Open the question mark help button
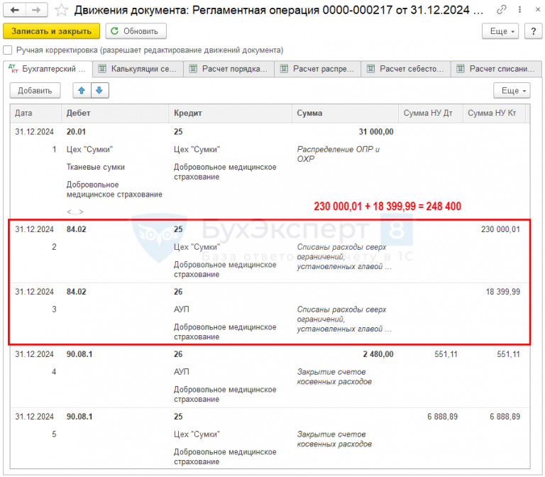Screen dimensions: 545x477 (530, 31)
